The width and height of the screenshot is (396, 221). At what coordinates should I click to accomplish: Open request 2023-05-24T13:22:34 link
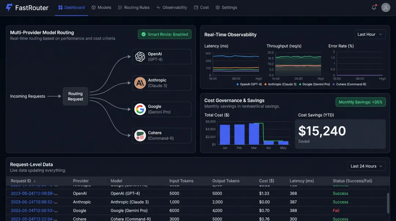[34, 219]
